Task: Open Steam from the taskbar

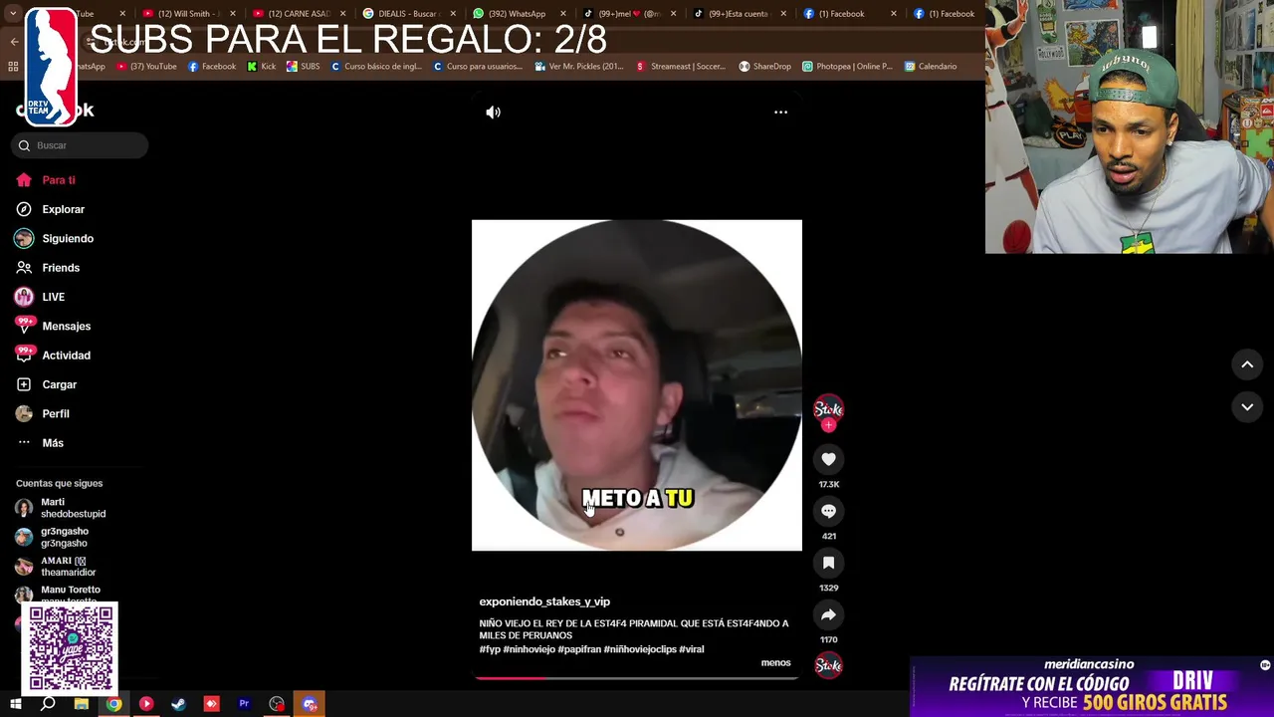Action: pyautogui.click(x=179, y=704)
